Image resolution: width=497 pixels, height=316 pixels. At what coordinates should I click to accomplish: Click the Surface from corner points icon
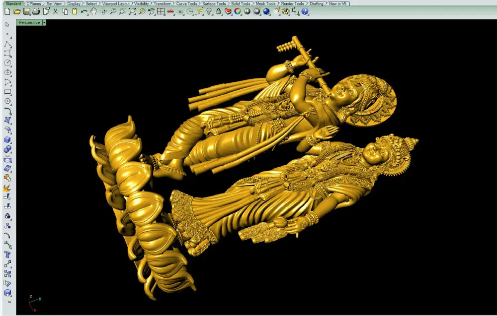[x=7, y=121]
